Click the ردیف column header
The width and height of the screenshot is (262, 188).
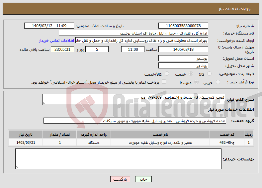pos(249,135)
